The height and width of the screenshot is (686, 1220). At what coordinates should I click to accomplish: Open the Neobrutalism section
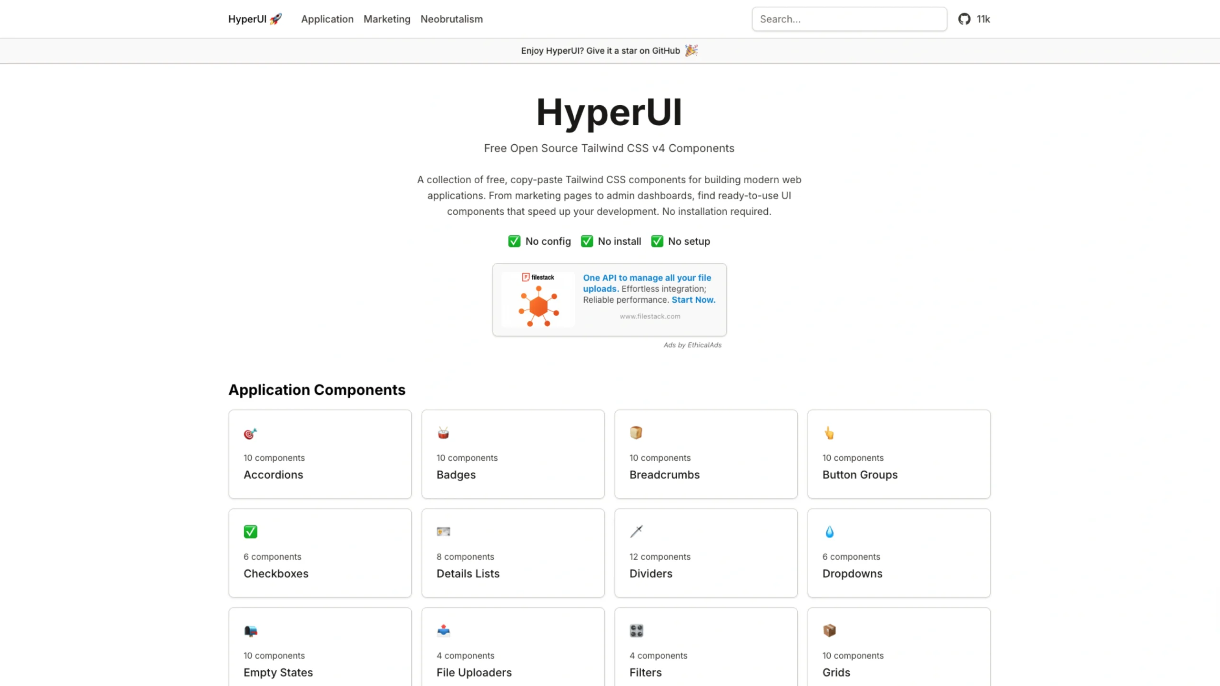pyautogui.click(x=451, y=19)
